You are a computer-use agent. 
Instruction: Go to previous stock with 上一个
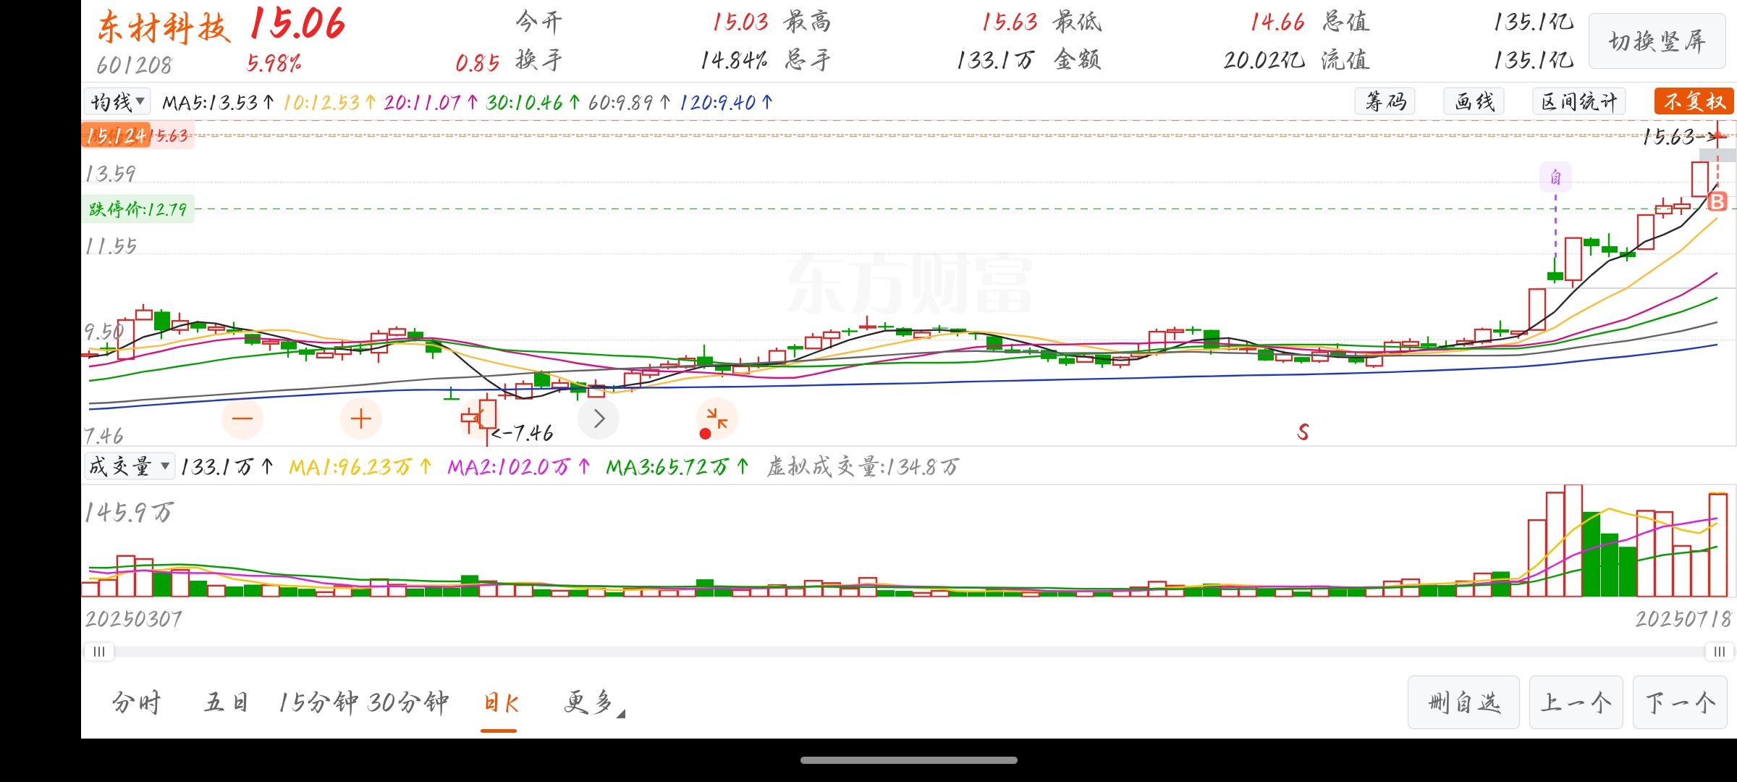point(1576,702)
